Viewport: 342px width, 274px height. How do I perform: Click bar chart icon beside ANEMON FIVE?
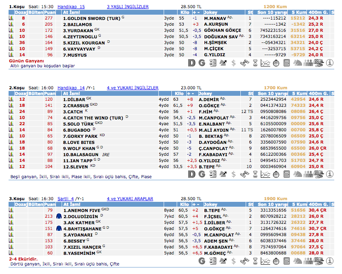point(11,210)
